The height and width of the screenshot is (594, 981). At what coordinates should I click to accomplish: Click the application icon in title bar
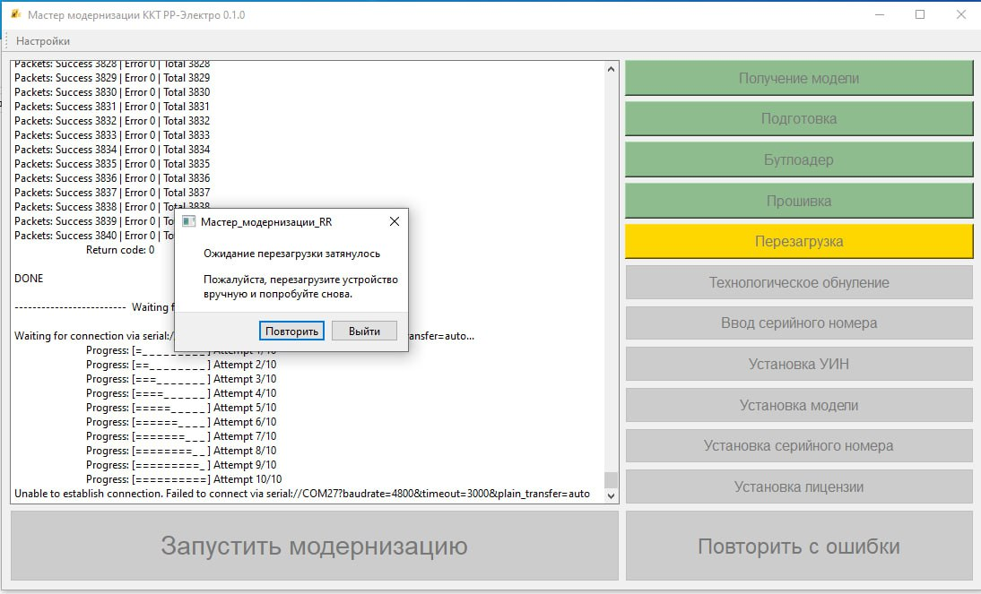14,15
